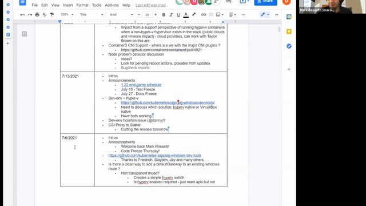366x206 pixels.
Task: Open the Arial font dropdown
Action: point(121,14)
